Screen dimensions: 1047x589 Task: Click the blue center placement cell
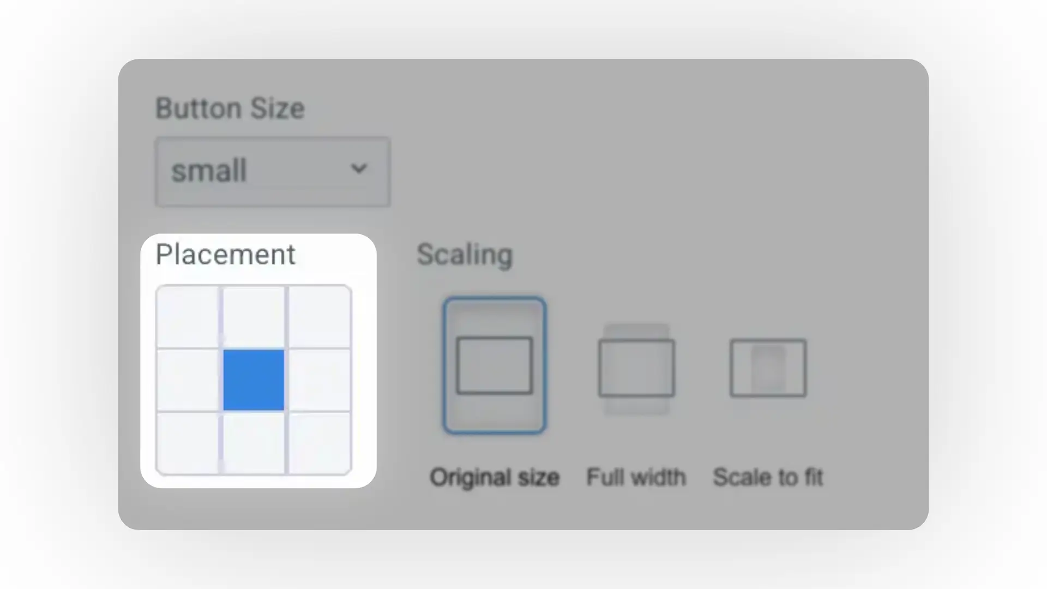coord(253,378)
